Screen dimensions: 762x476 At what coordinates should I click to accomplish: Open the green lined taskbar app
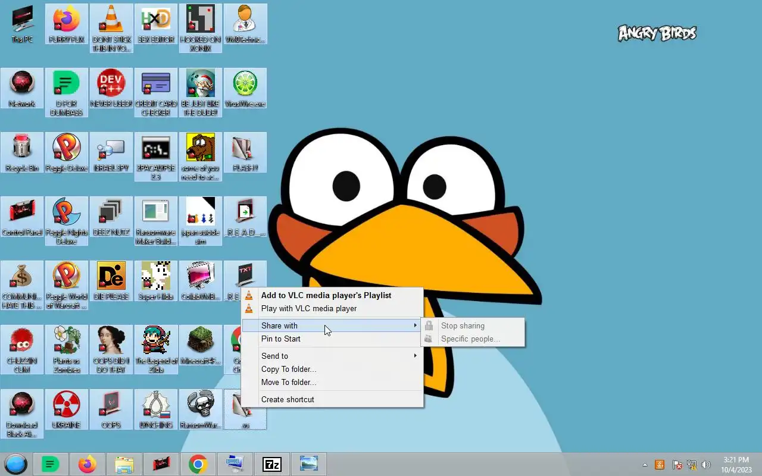click(51, 464)
